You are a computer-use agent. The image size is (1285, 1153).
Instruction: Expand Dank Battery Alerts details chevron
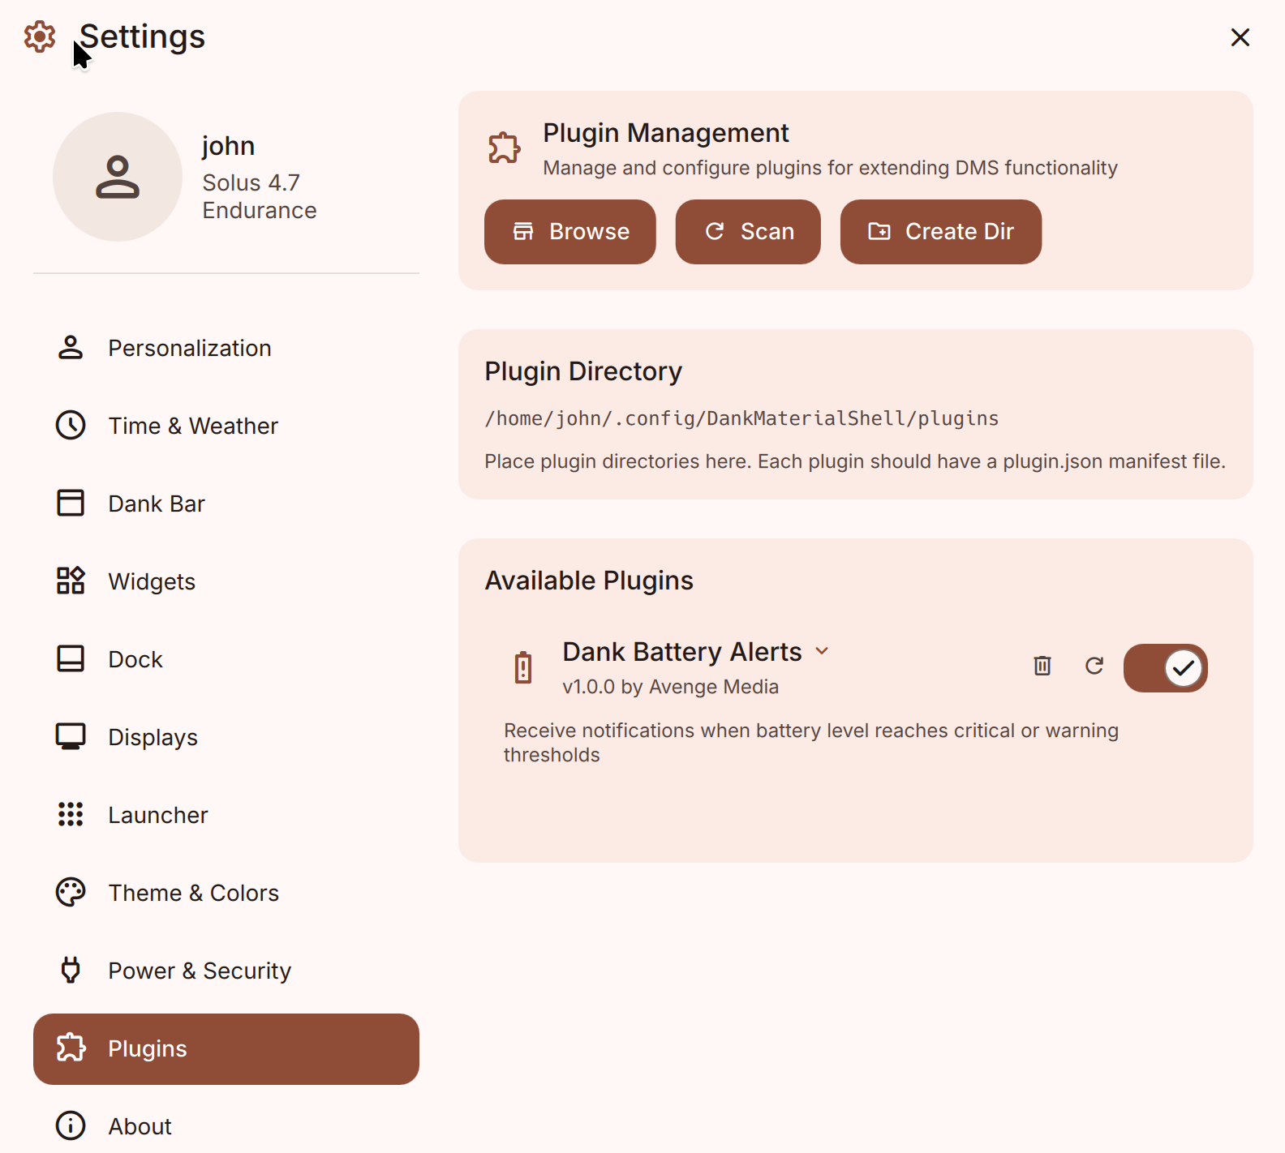pos(822,651)
